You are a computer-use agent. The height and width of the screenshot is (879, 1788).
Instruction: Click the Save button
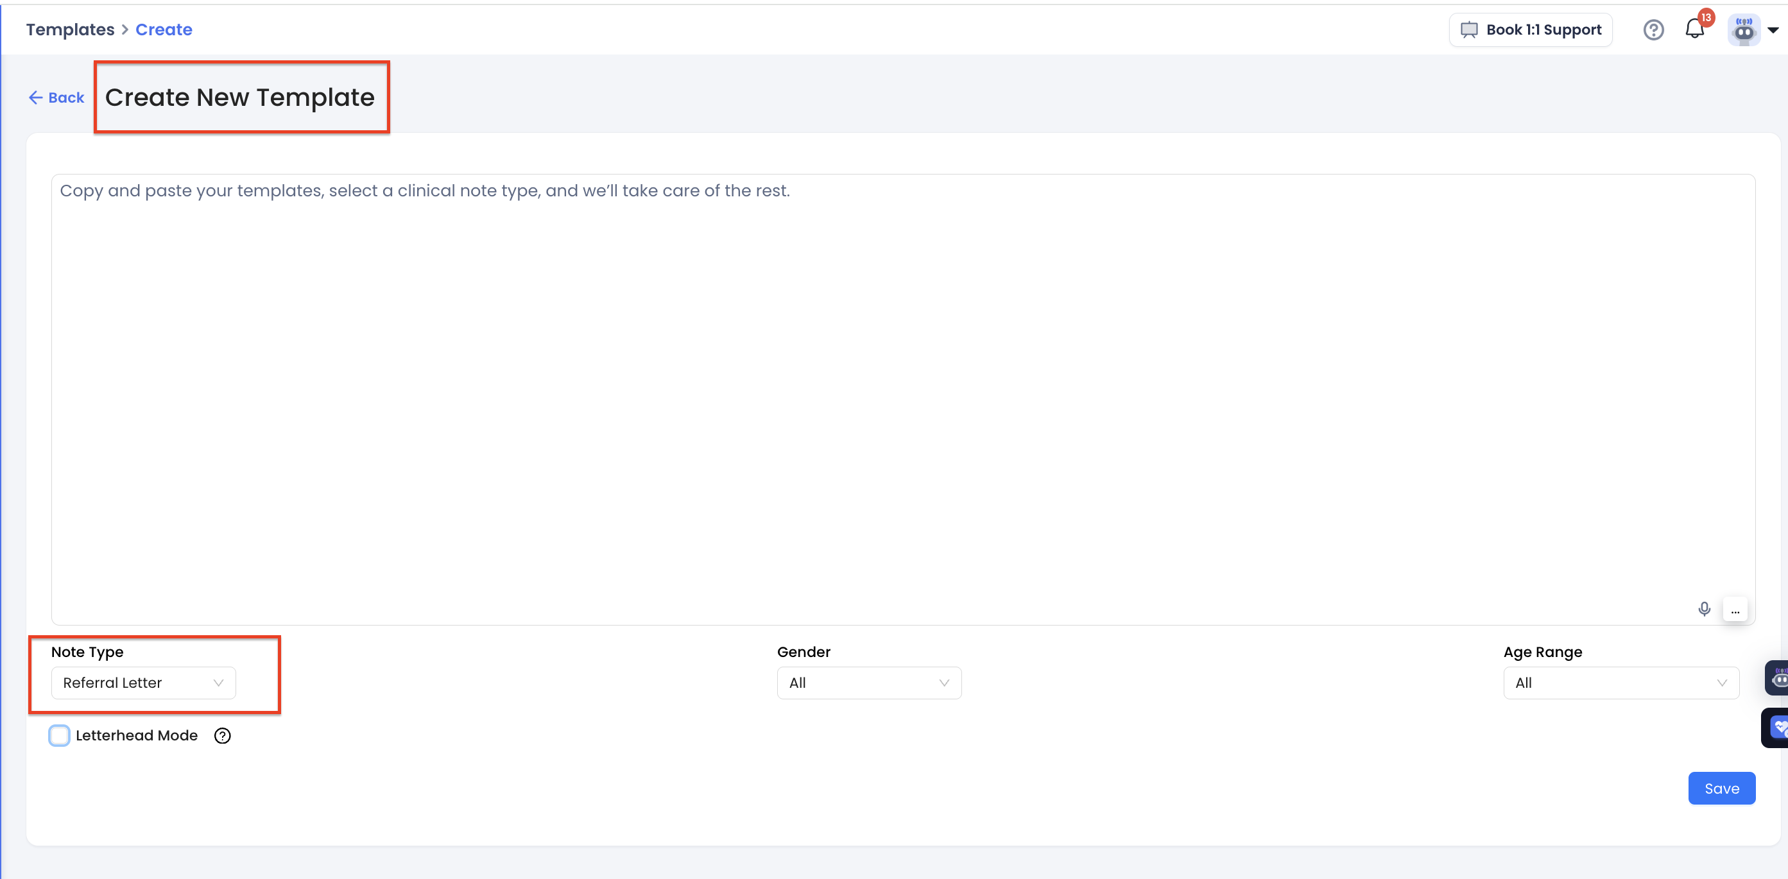1721,788
